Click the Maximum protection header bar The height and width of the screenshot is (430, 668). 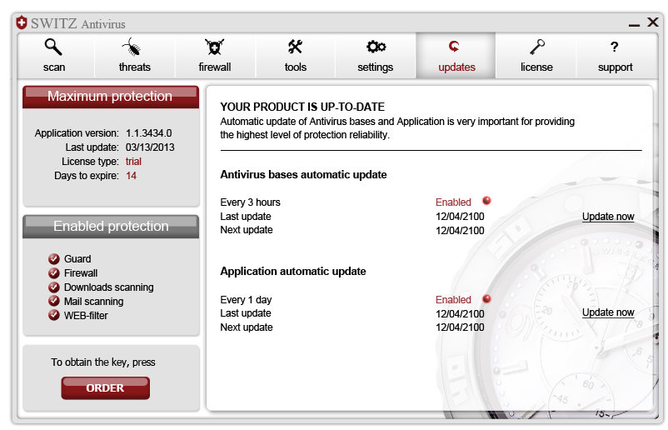click(x=110, y=97)
